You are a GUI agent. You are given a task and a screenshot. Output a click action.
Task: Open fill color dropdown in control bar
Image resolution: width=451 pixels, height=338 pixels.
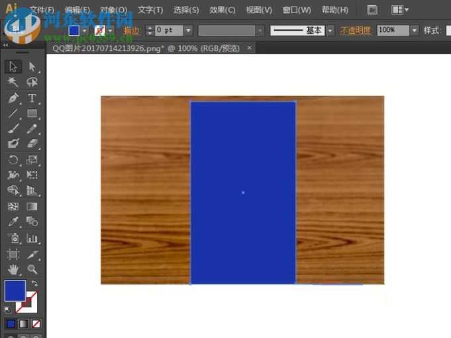point(85,30)
